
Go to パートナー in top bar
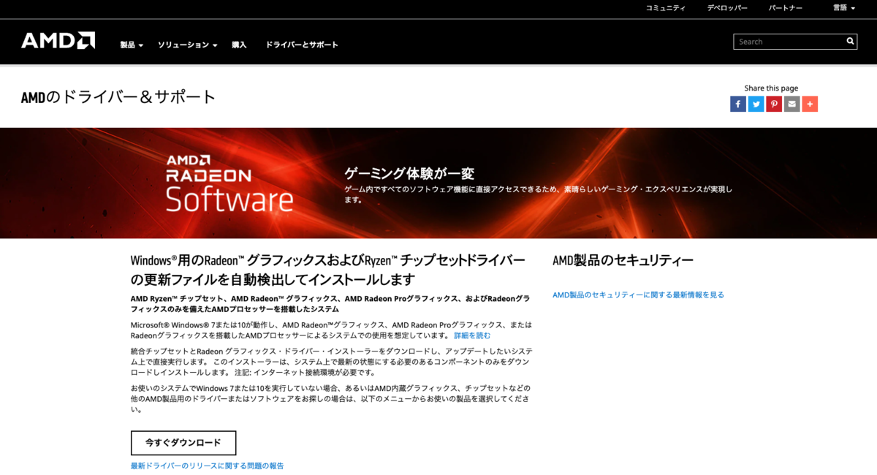click(x=786, y=8)
